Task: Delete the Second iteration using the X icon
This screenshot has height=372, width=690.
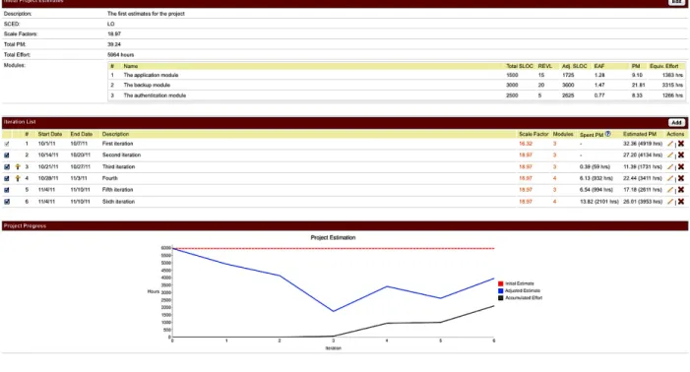Action: [681, 155]
